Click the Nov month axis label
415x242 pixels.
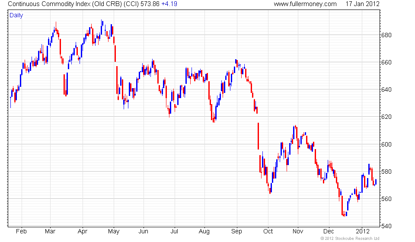point(298,232)
